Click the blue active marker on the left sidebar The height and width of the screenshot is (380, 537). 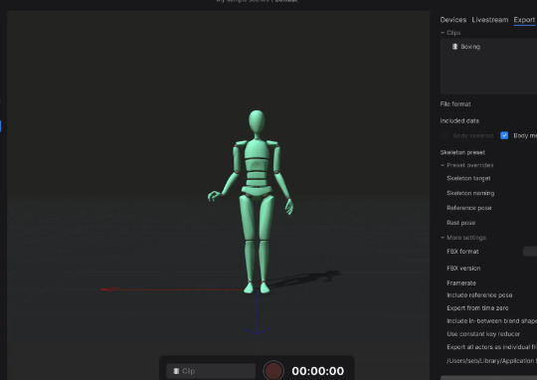pos(1,125)
